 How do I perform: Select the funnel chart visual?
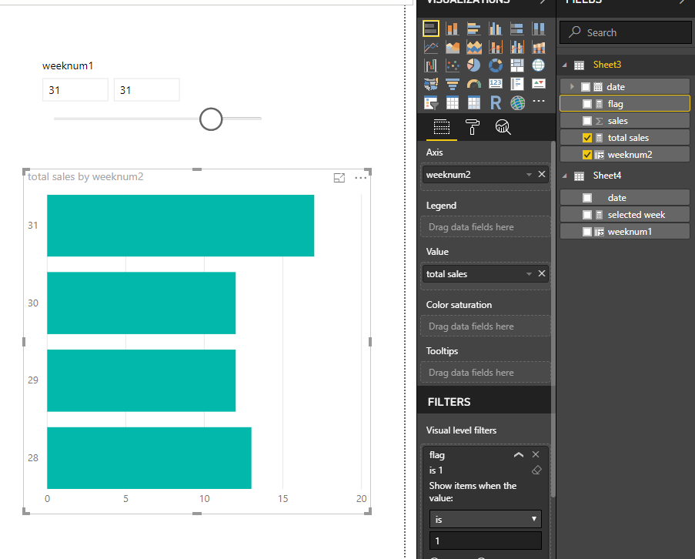(452, 84)
